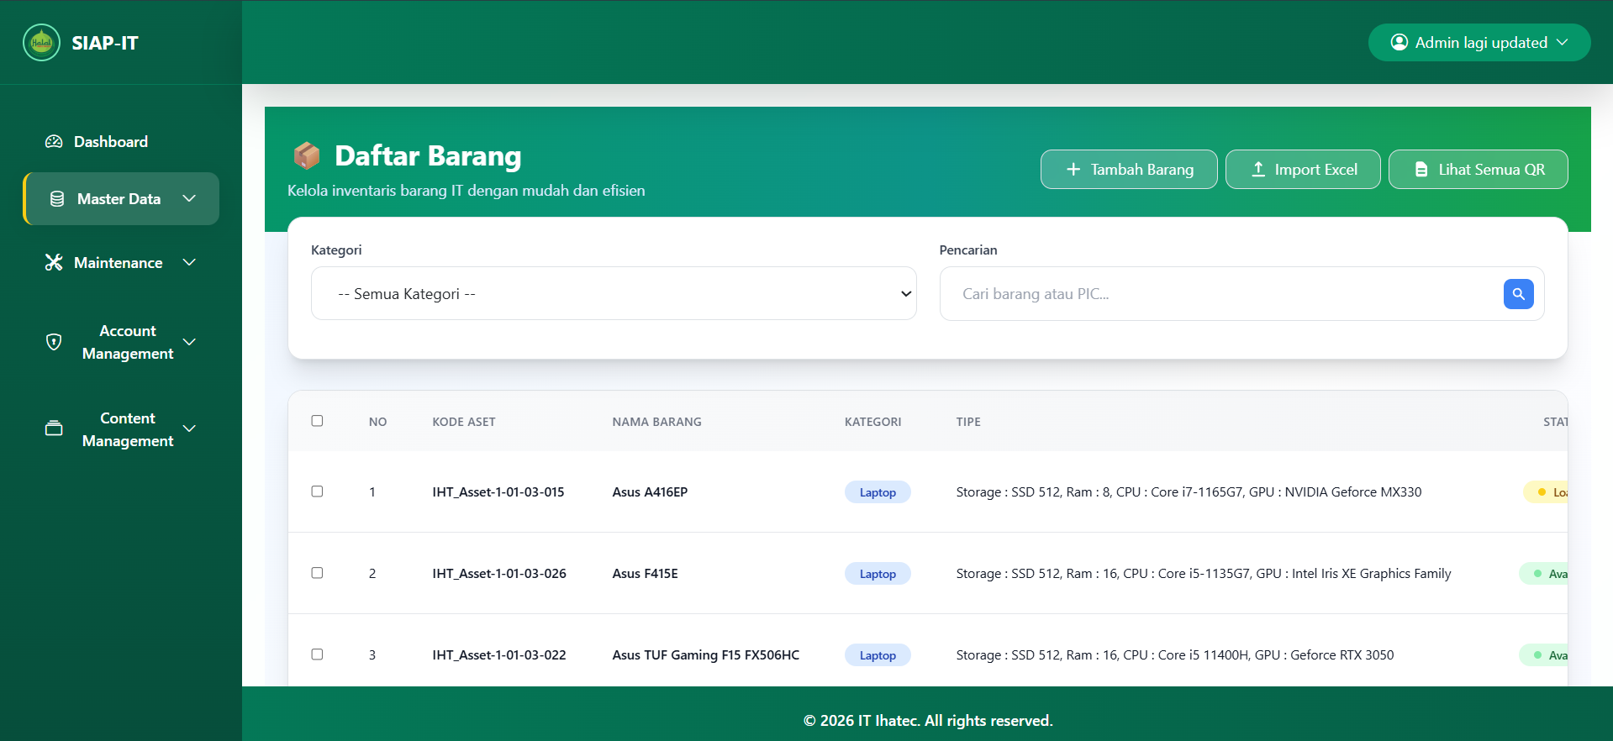The width and height of the screenshot is (1613, 741).
Task: Click the Master Data database icon
Action: point(57,199)
